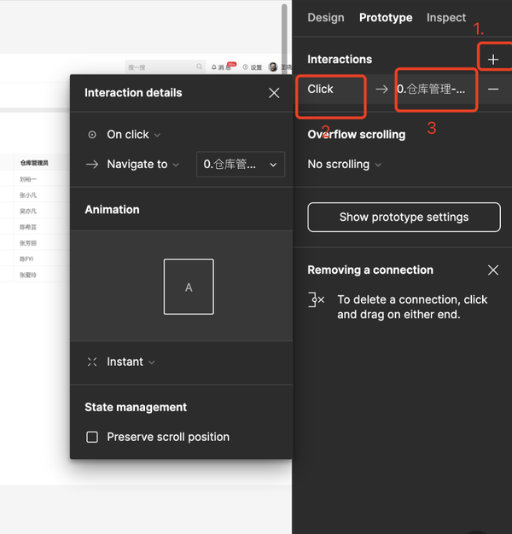Select the 0.仓库管理 destination in interaction row
Image resolution: width=512 pixels, height=534 pixels.
(x=431, y=90)
